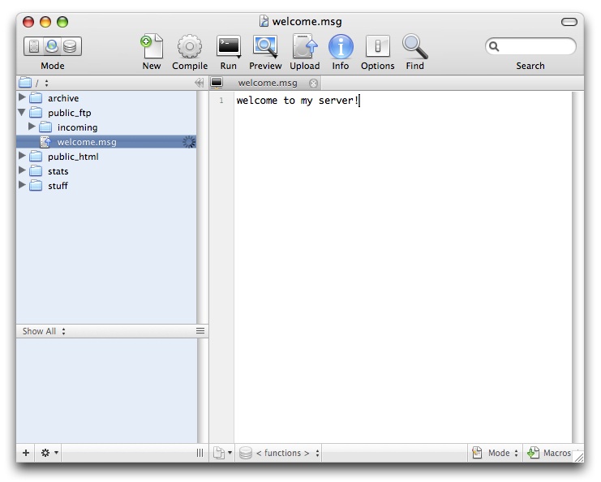The width and height of the screenshot is (601, 482).
Task: Expand the incoming folder
Action: point(32,127)
